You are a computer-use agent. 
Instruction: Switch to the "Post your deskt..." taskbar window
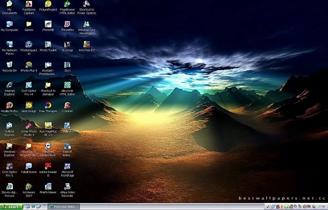tap(64, 207)
